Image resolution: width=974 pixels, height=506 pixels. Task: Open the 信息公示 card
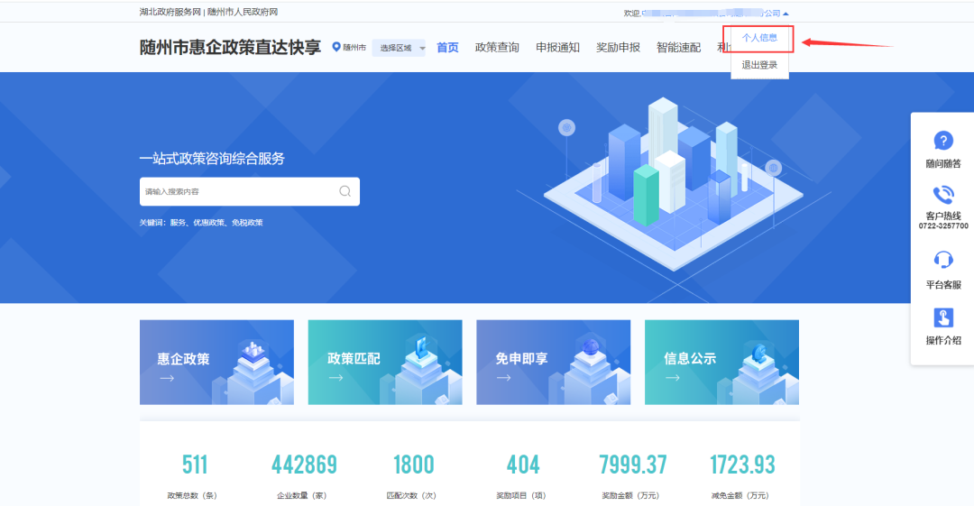pyautogui.click(x=721, y=362)
